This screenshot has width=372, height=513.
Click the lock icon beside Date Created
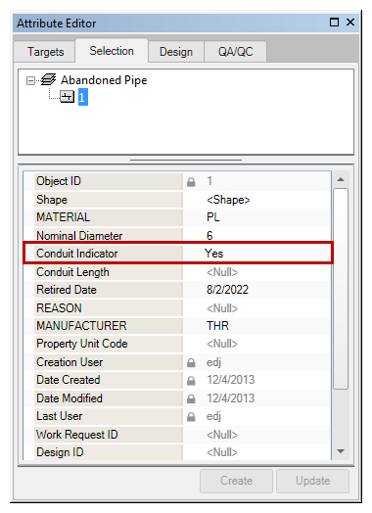tap(191, 381)
